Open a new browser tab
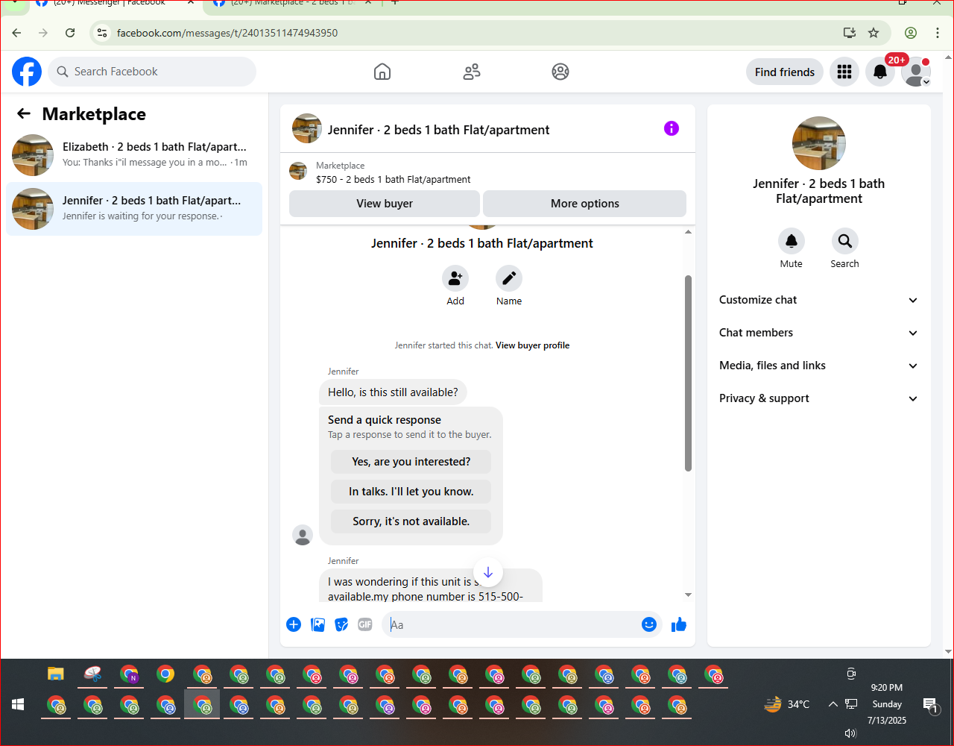The width and height of the screenshot is (954, 746). pyautogui.click(x=395, y=3)
